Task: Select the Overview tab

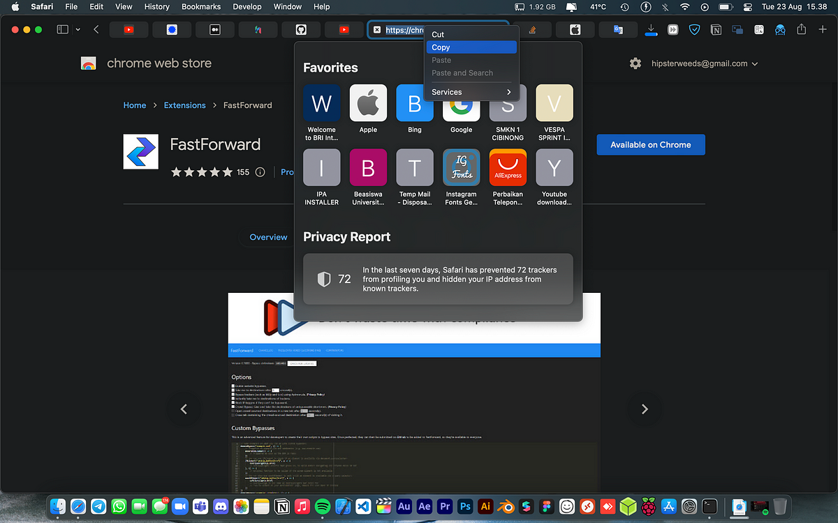Action: (x=268, y=237)
